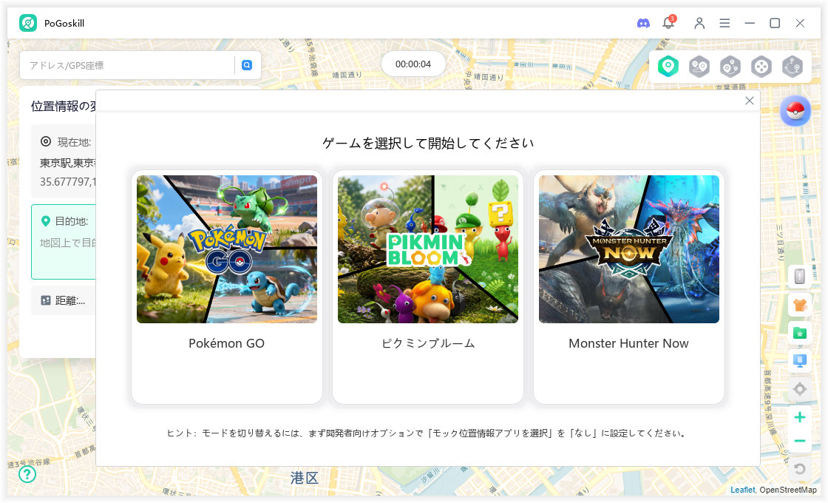Click the 目的地 destination box

click(x=64, y=241)
